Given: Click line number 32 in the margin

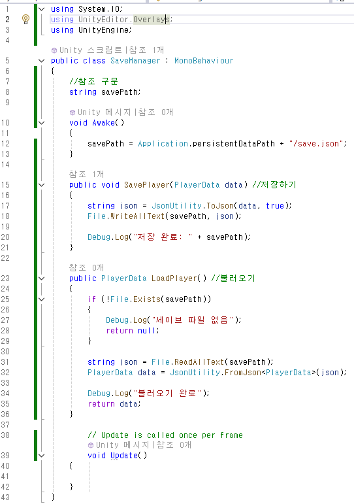Looking at the screenshot, I should point(5,373).
